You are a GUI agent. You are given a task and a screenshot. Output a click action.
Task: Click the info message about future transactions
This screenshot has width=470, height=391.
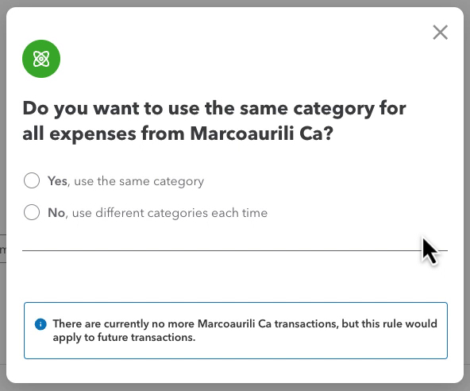(236, 331)
